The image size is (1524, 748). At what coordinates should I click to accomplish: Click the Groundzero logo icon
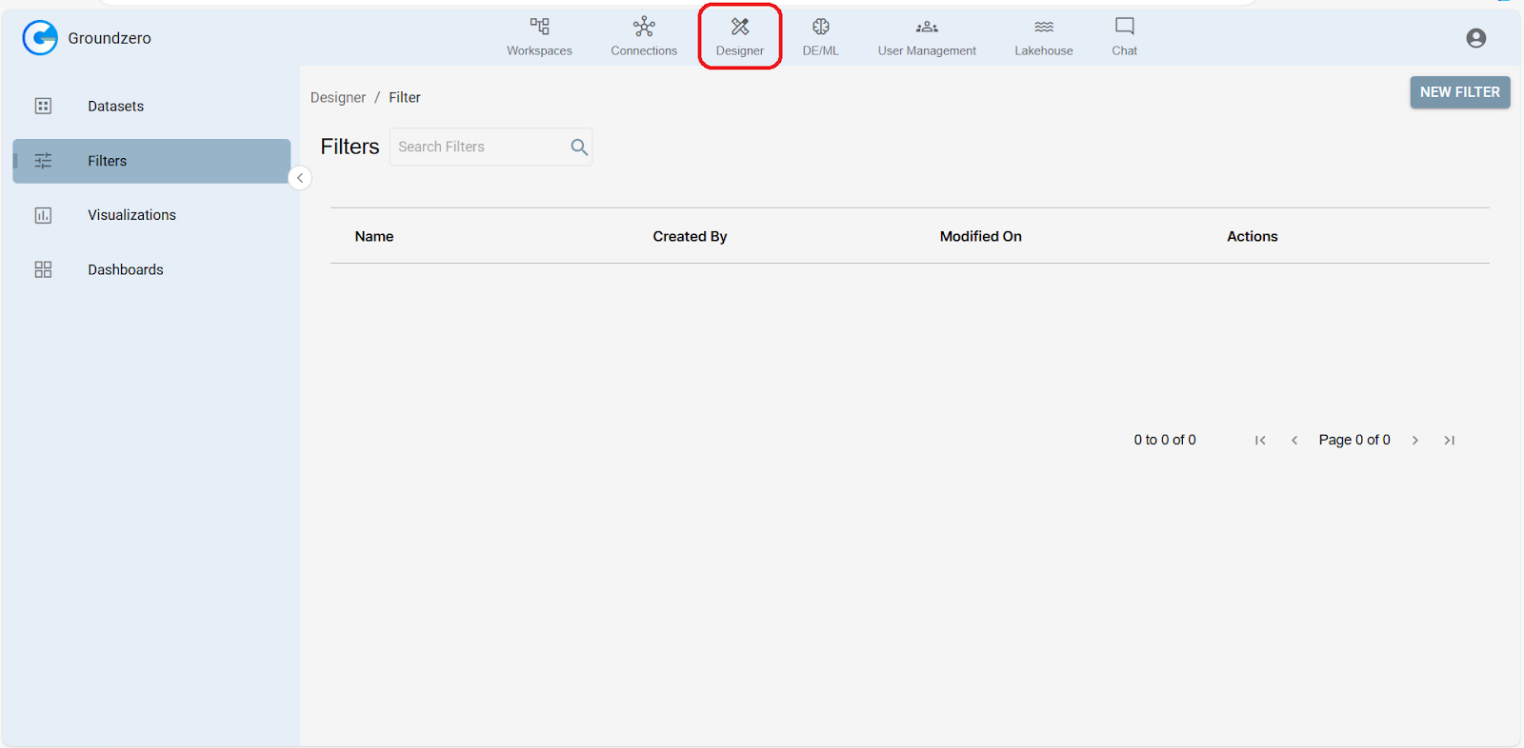pyautogui.click(x=40, y=38)
